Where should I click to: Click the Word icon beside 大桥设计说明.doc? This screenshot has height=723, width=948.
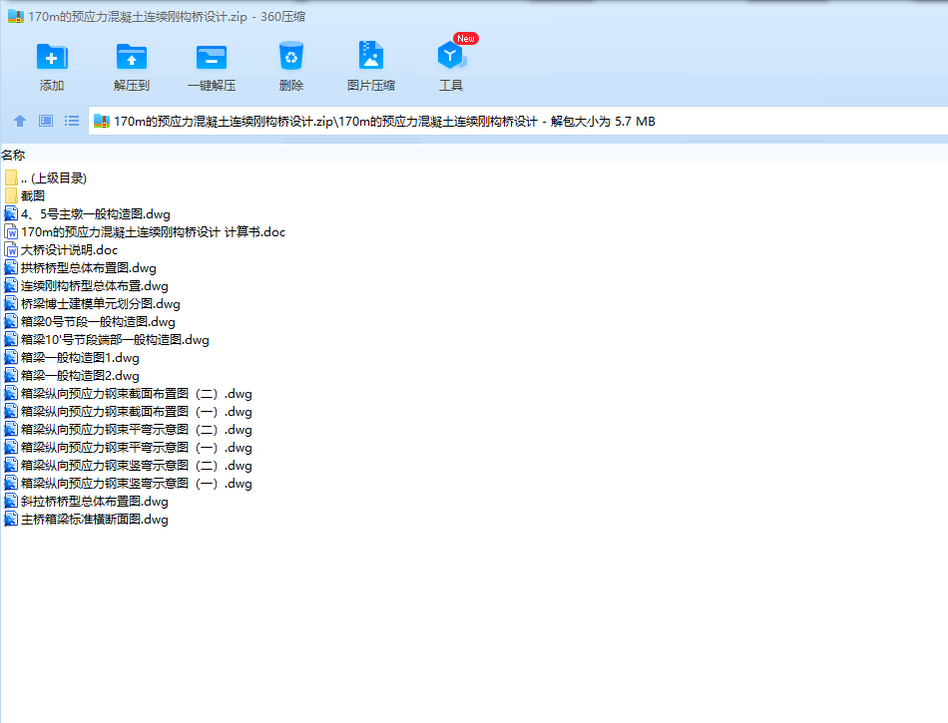click(x=11, y=249)
